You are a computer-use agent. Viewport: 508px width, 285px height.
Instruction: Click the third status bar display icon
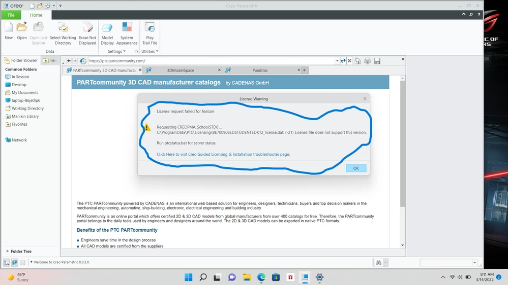pos(22,263)
